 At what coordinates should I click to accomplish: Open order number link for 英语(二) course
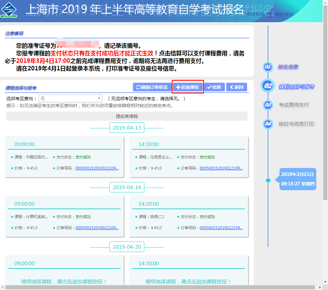click(x=221, y=228)
